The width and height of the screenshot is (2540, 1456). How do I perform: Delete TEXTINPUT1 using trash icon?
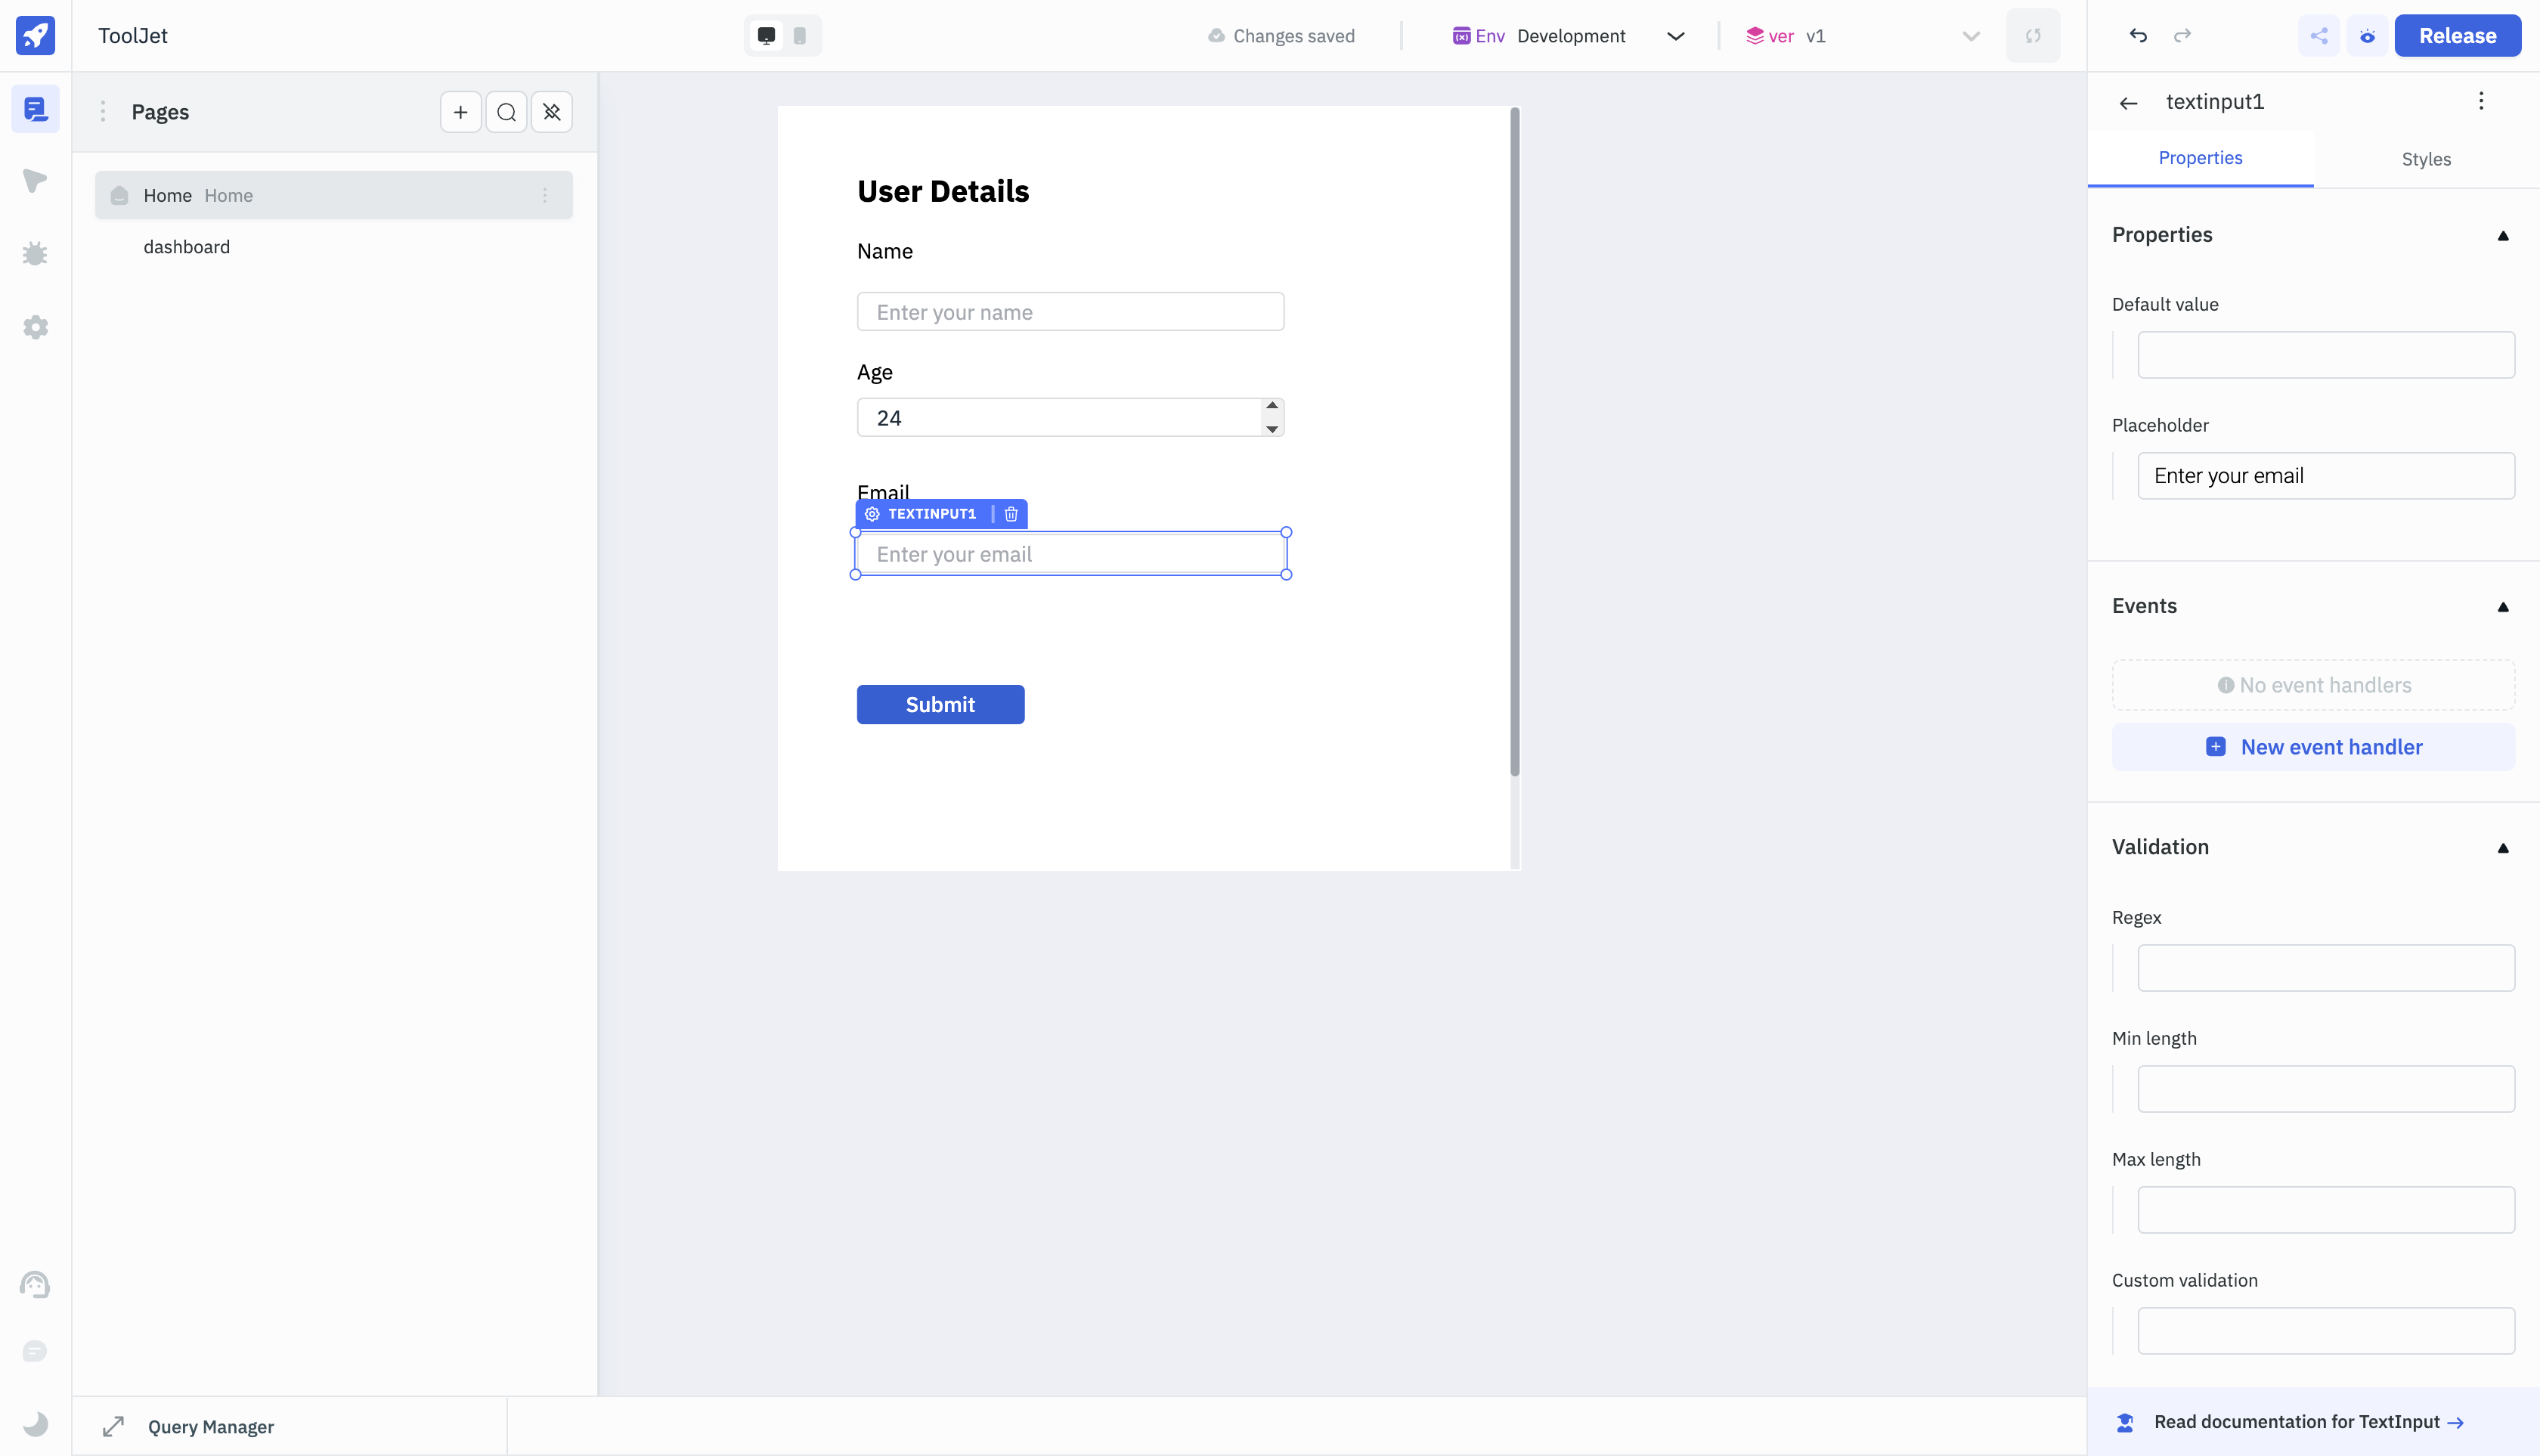[1011, 514]
